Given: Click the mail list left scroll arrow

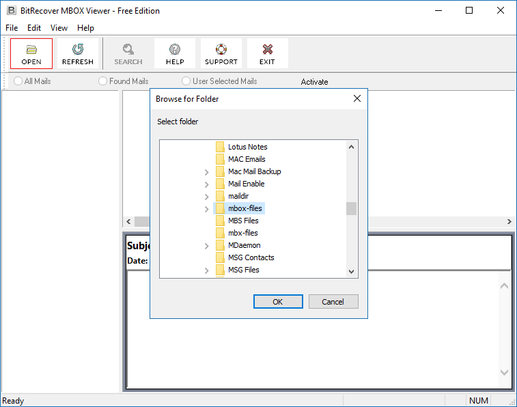Looking at the screenshot, I should tap(128, 221).
